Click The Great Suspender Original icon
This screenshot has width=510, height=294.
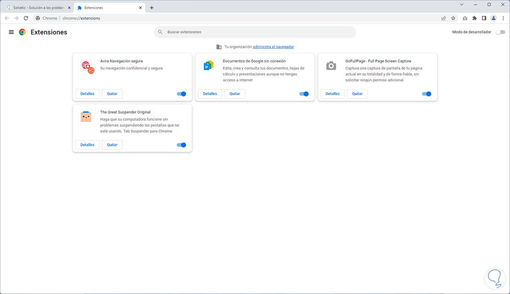pos(86,117)
